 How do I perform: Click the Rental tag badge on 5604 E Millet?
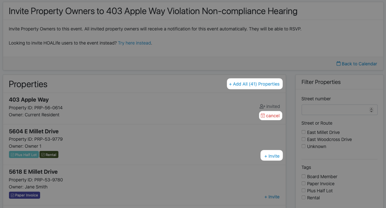49,155
